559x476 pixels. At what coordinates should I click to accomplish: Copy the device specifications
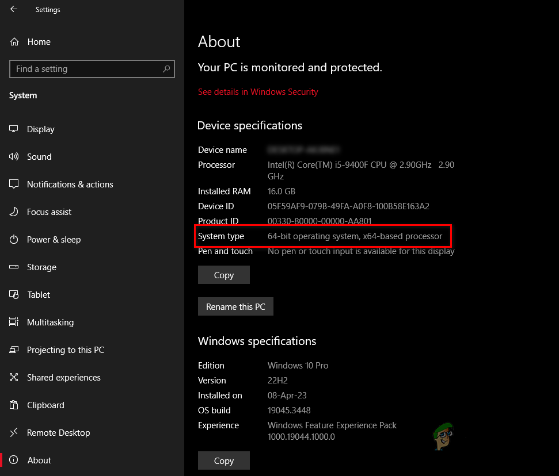pyautogui.click(x=223, y=275)
